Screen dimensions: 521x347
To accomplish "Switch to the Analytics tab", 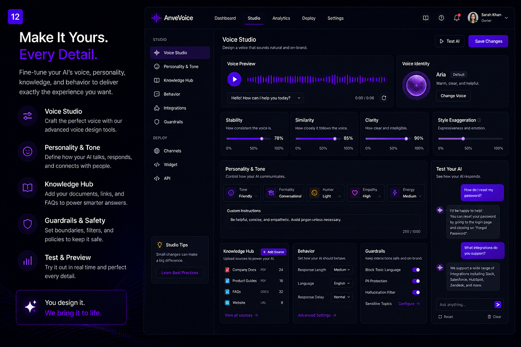I will tap(281, 19).
